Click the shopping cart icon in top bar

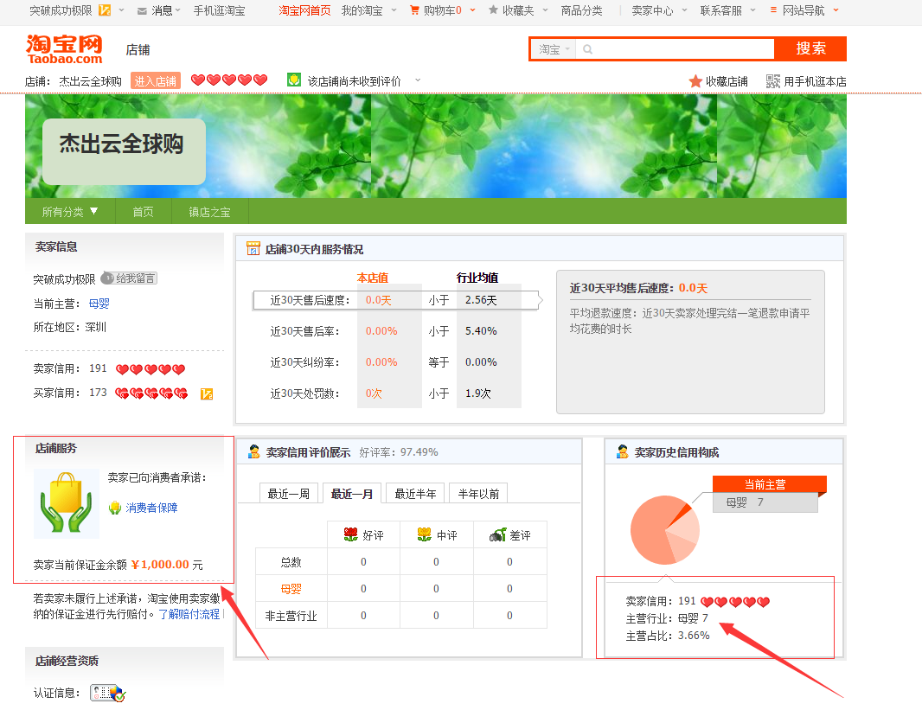(x=414, y=10)
